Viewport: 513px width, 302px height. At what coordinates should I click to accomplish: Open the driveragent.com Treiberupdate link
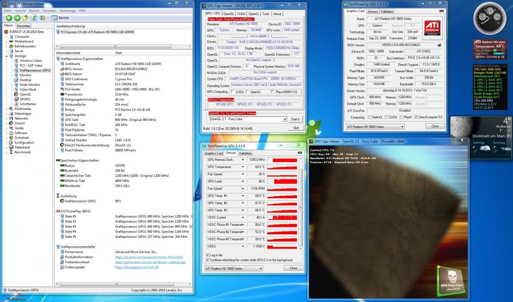137,267
